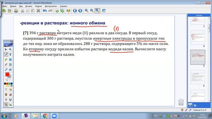This screenshot has height=119, width=212.
Task: Copy selection using copy toolbar icon
Action: 28,11
